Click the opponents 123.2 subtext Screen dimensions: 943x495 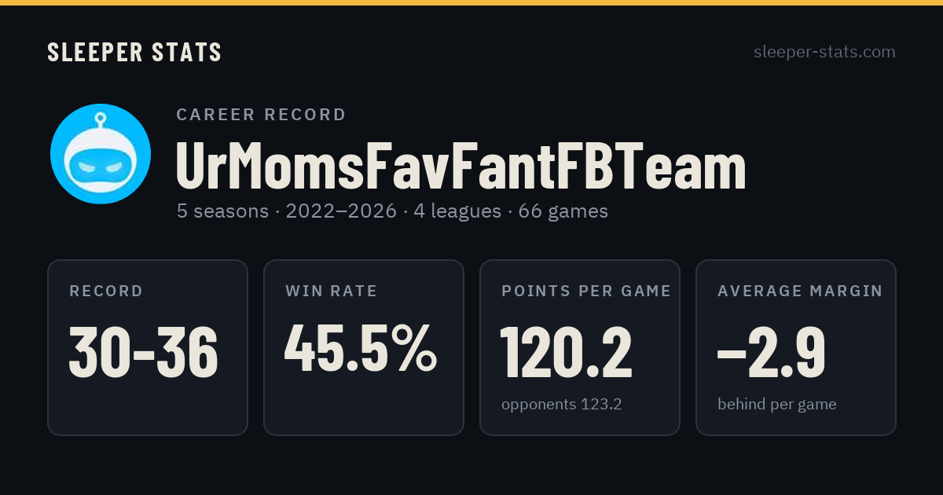point(562,405)
